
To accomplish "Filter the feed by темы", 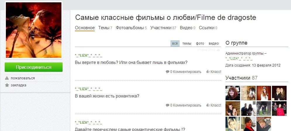I will (187, 43).
